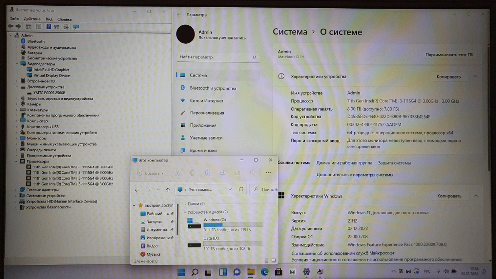Click back arrow in Параметры window
This screenshot has height=279, width=496.
179,15
